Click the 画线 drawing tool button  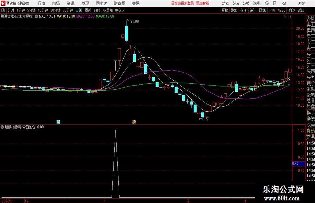click(262, 10)
